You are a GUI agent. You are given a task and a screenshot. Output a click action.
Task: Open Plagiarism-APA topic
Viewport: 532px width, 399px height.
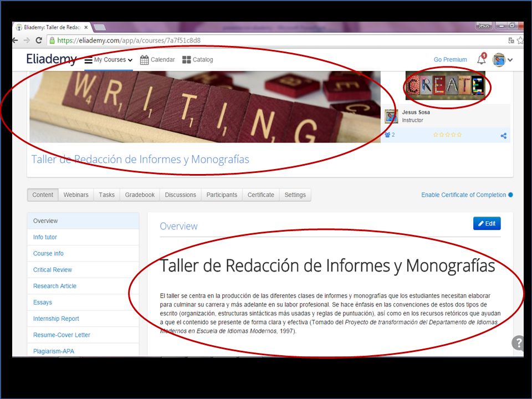83,351
